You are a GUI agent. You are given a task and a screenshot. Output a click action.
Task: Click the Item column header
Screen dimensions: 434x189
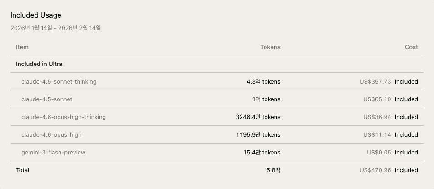pos(22,47)
